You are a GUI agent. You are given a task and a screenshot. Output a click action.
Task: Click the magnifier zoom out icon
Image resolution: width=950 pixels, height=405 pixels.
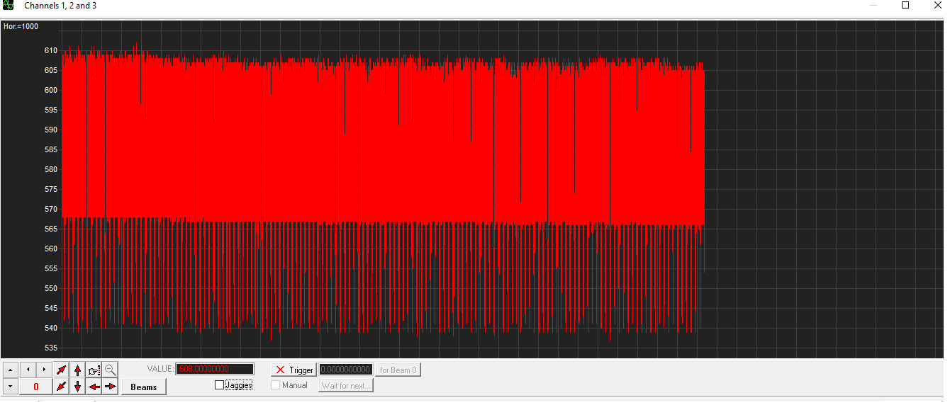[x=110, y=370]
